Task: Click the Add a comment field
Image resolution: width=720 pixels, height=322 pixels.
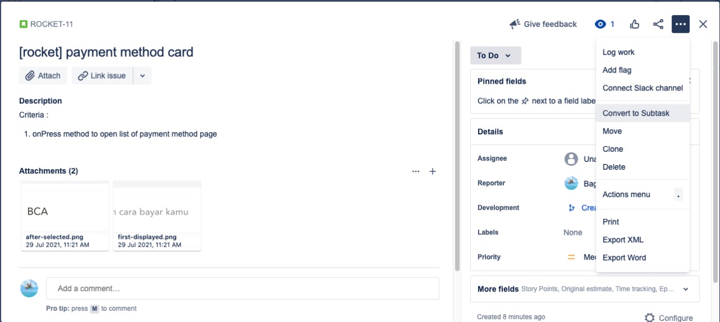Action: 242,288
